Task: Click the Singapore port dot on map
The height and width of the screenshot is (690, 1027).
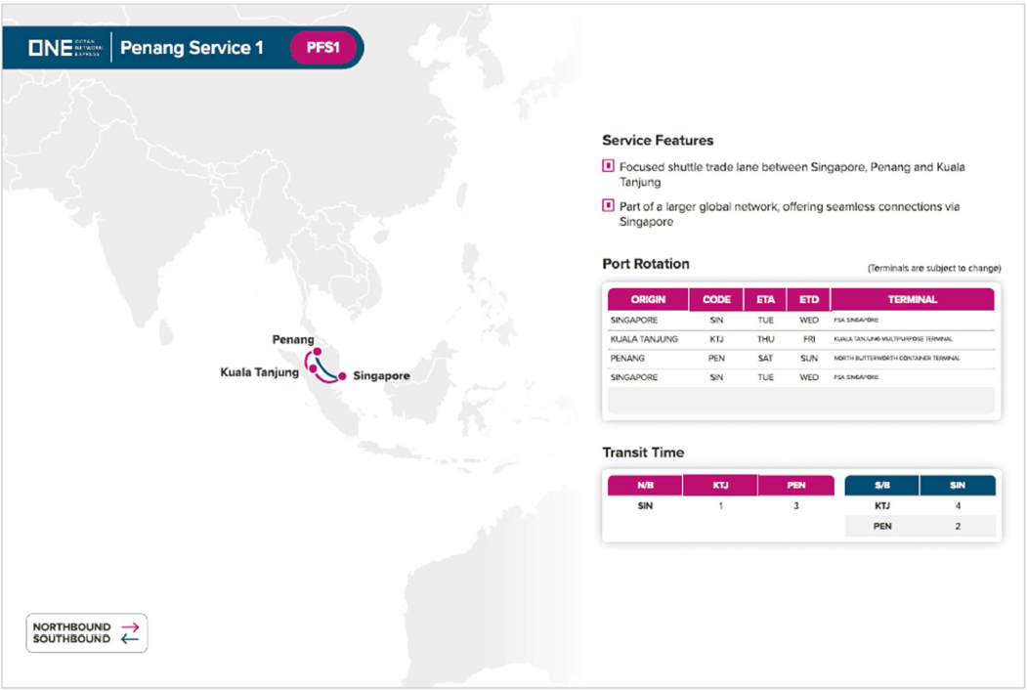Action: (342, 375)
